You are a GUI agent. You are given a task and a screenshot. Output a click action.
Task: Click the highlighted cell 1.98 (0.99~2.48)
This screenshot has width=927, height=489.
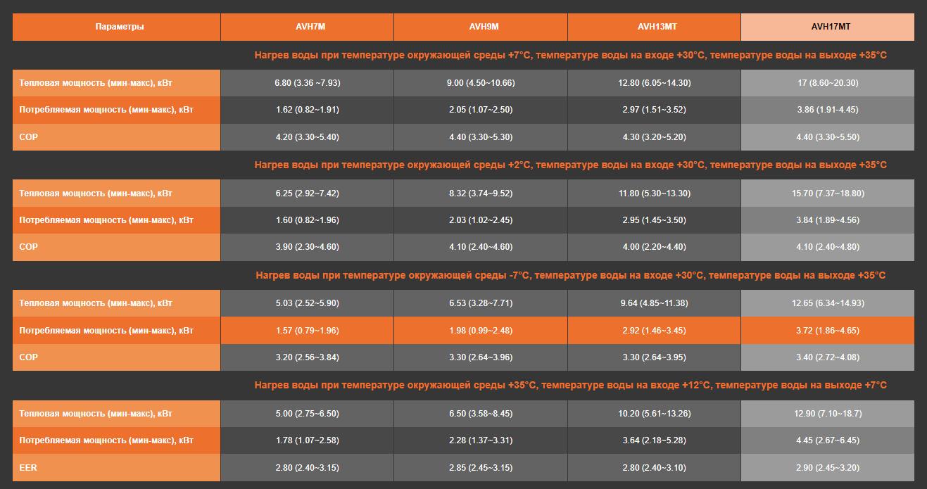[481, 330]
